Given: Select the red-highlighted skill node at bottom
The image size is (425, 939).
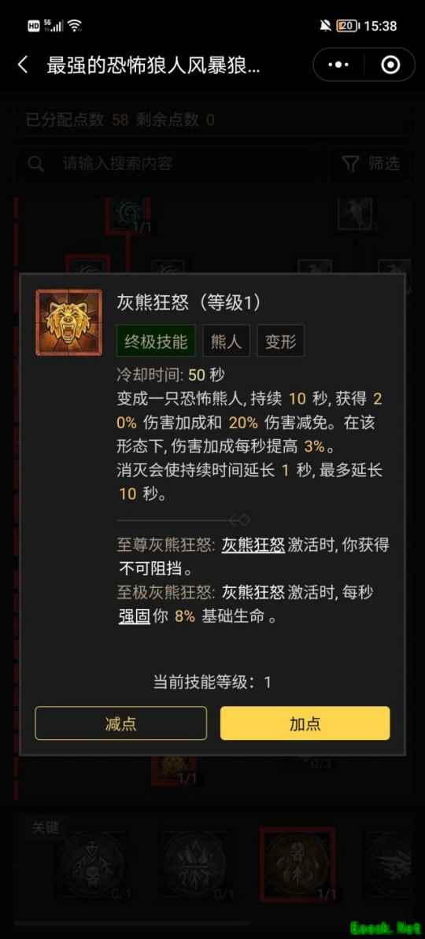Looking at the screenshot, I should (297, 863).
